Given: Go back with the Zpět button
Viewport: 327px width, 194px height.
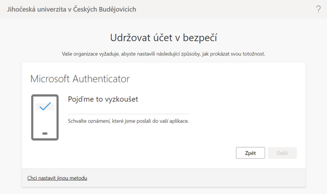Looking at the screenshot, I should (250, 153).
